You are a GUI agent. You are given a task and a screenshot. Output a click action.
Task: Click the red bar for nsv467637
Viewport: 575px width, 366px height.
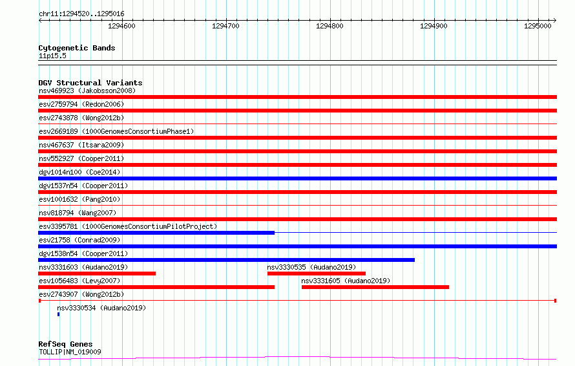(x=297, y=151)
